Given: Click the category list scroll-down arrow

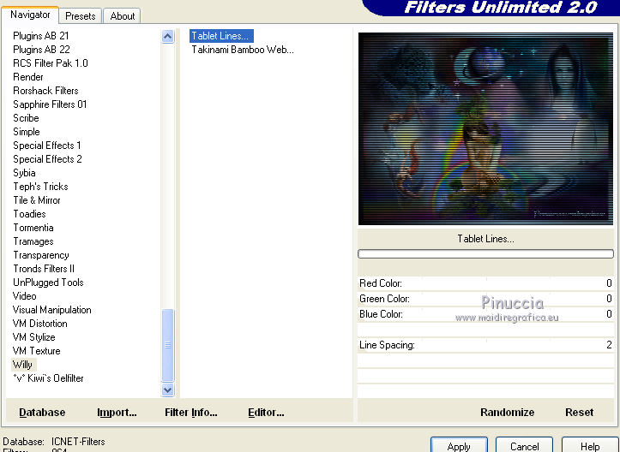Looking at the screenshot, I should click(x=168, y=390).
